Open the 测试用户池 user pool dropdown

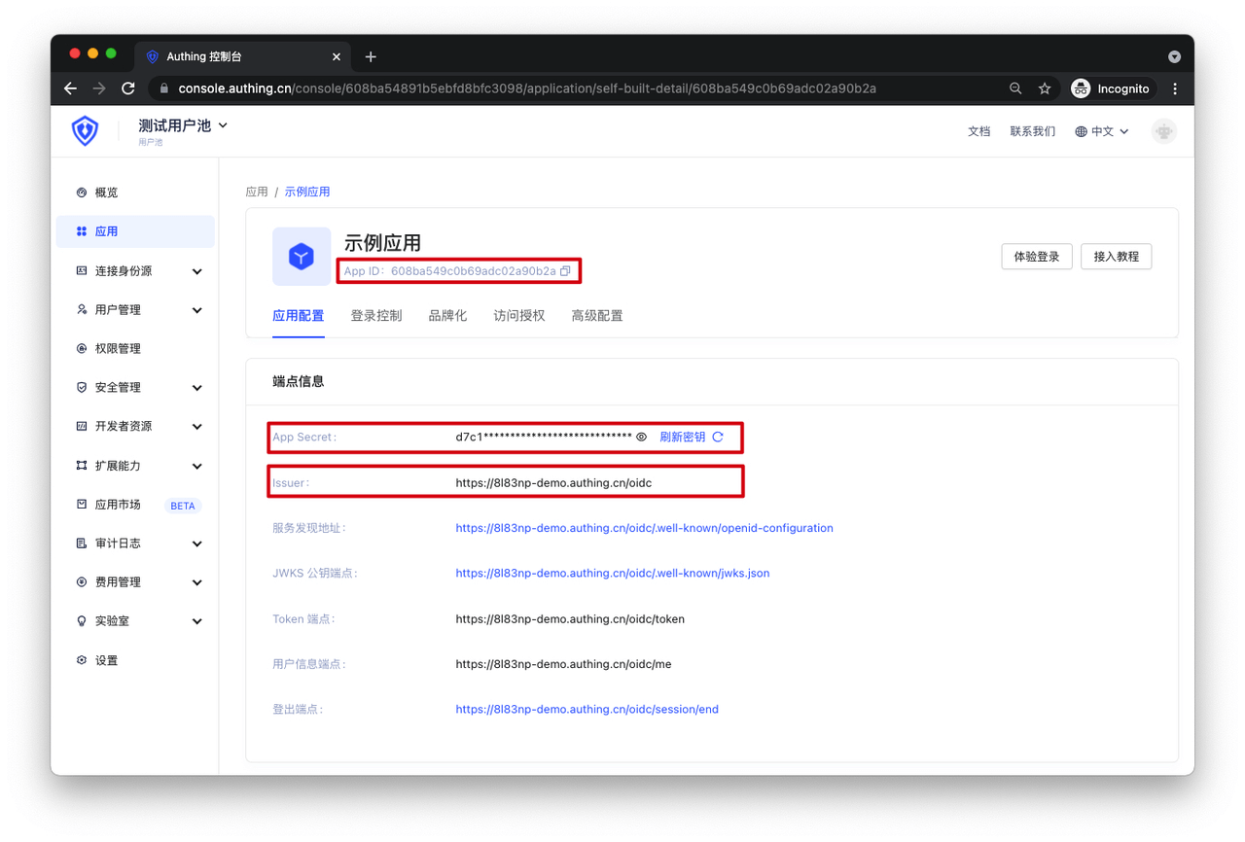pyautogui.click(x=183, y=125)
